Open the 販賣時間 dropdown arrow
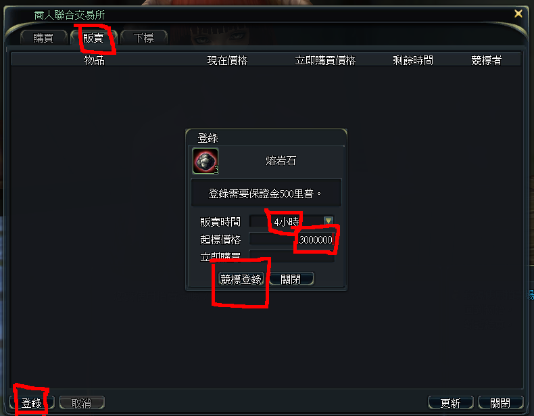Image resolution: width=534 pixels, height=416 pixels. click(x=329, y=221)
